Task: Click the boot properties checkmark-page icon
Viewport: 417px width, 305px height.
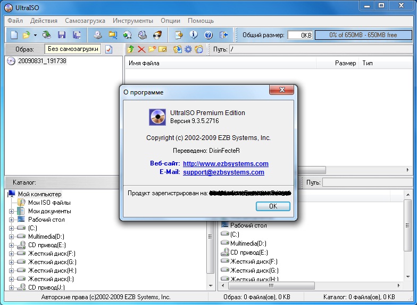Action: (109, 49)
